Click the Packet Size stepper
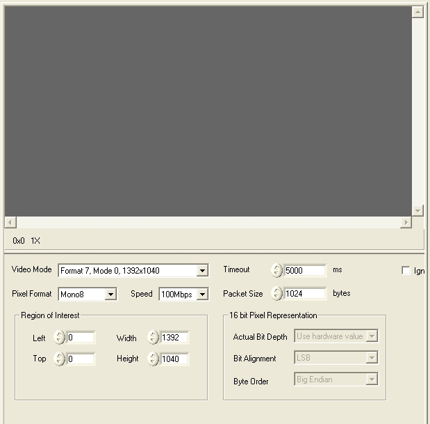This screenshot has width=430, height=424. (276, 294)
